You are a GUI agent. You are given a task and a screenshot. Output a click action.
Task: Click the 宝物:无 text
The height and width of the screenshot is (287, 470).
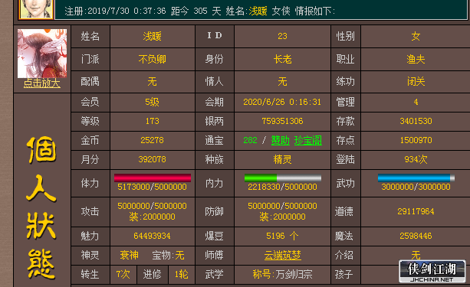click(x=168, y=256)
